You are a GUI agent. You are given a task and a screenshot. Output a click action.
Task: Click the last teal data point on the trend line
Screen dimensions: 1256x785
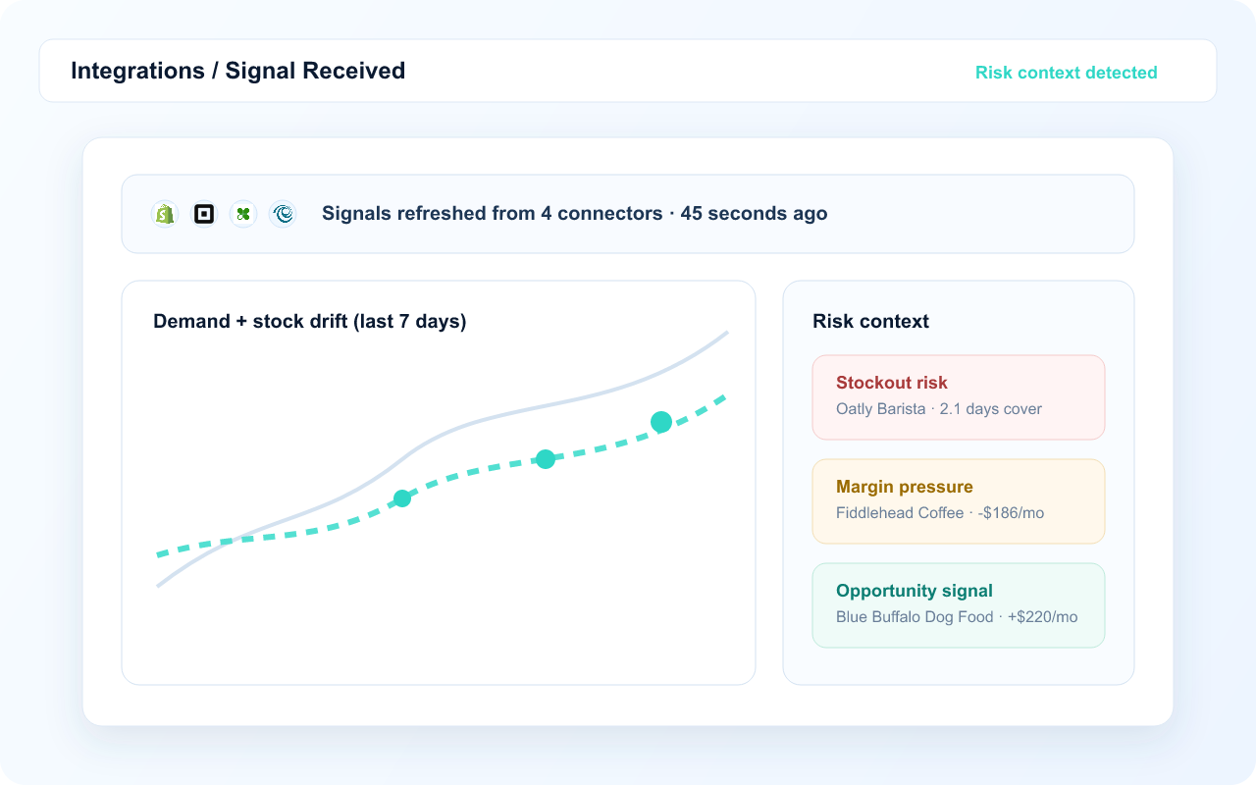pyautogui.click(x=660, y=422)
